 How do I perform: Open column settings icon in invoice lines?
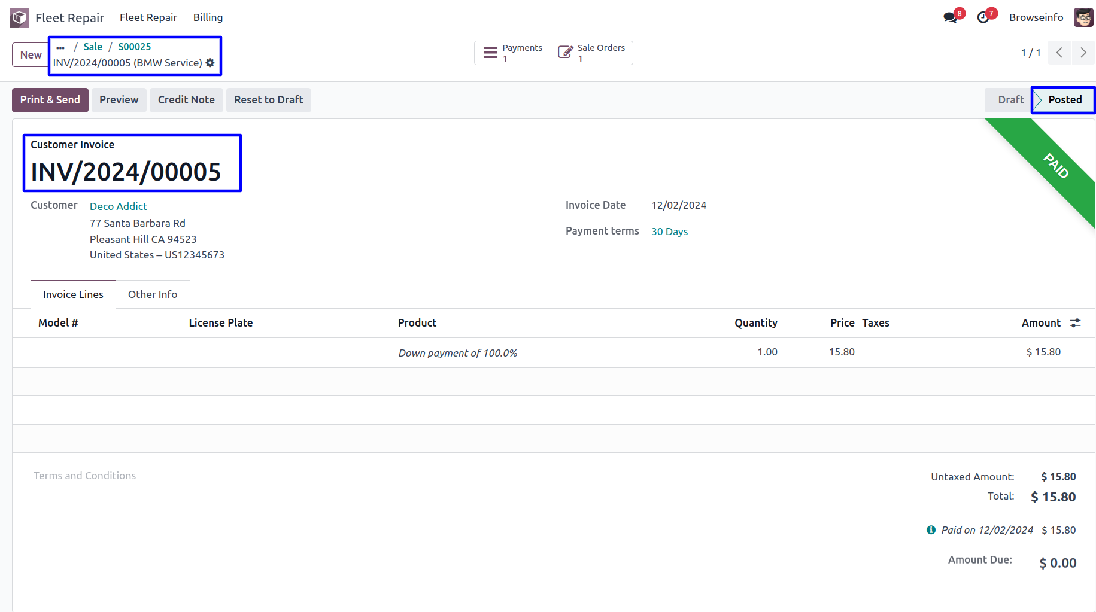(x=1076, y=323)
